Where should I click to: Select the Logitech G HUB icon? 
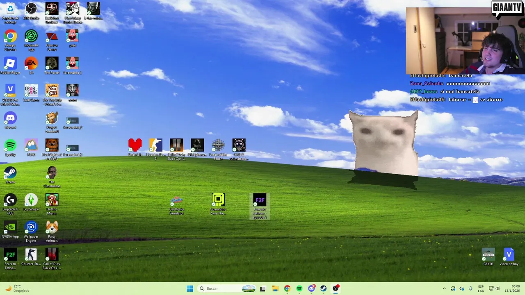(x=10, y=204)
